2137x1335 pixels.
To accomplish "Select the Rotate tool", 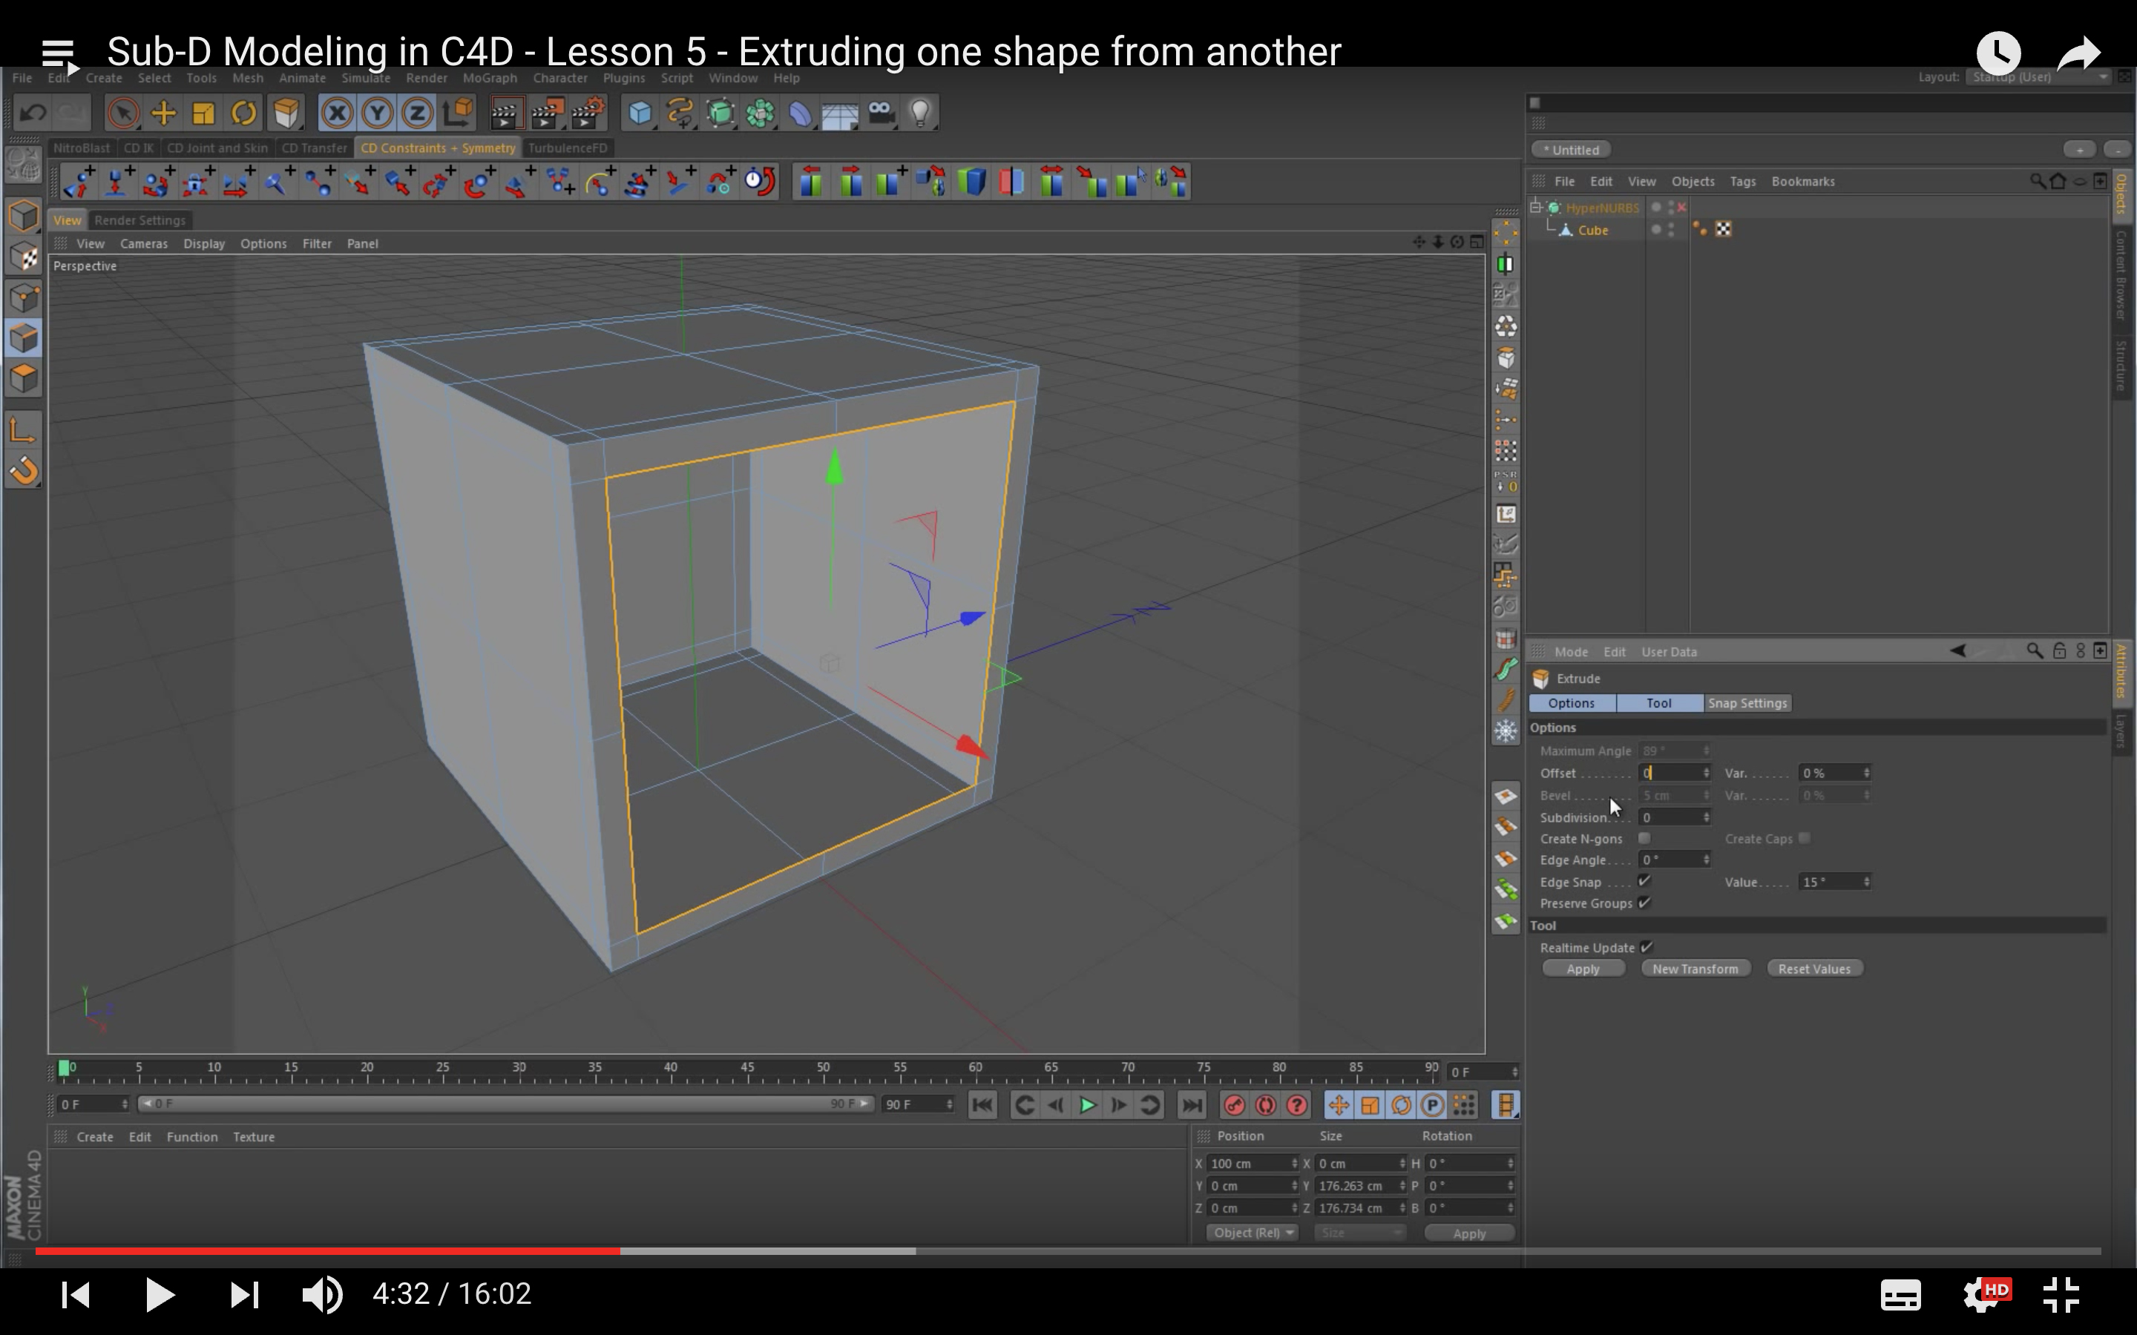I will pos(243,113).
